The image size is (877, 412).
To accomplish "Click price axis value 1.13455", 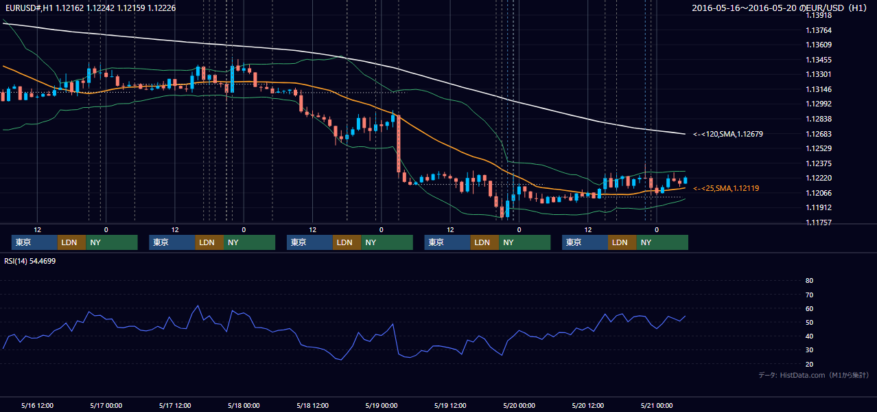I will pos(819,60).
